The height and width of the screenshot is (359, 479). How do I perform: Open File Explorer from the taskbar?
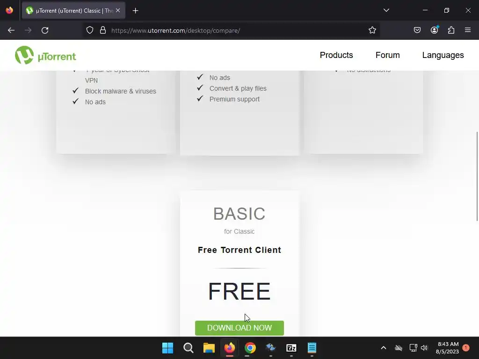coord(209,348)
